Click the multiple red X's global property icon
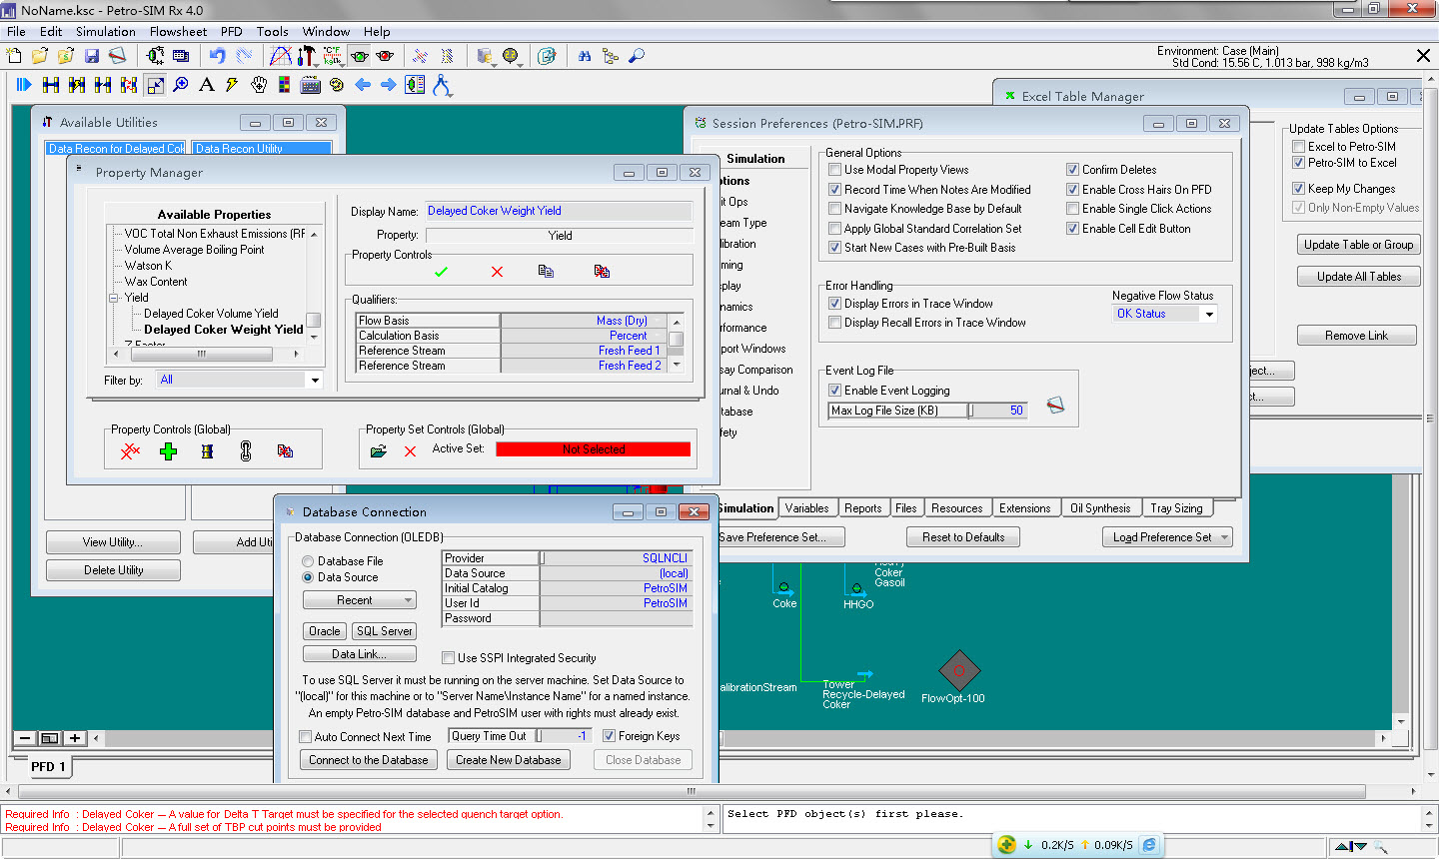This screenshot has height=859, width=1439. [x=130, y=451]
